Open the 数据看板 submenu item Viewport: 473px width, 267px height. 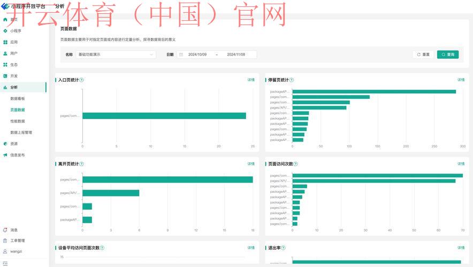click(18, 98)
